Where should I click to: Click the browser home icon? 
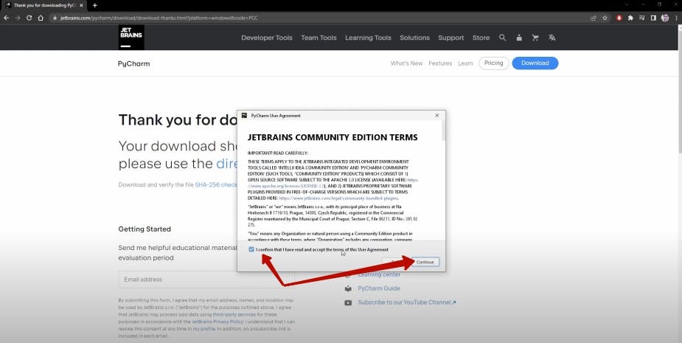[x=41, y=18]
